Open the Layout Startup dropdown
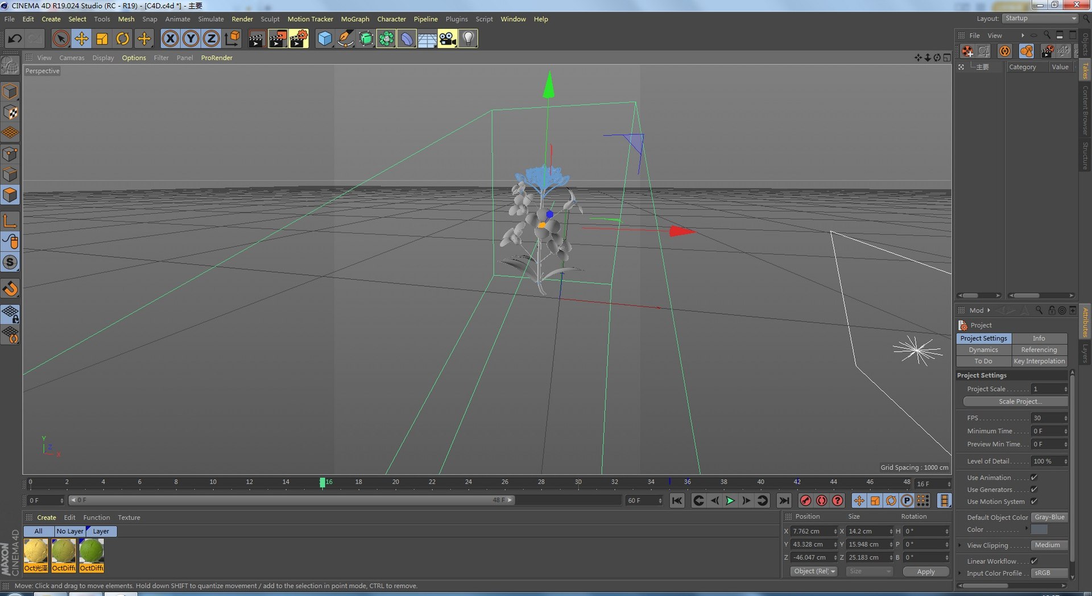The height and width of the screenshot is (596, 1092). 1040,19
